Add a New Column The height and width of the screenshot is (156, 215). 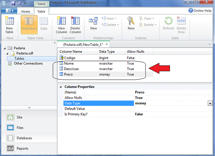coord(62,25)
